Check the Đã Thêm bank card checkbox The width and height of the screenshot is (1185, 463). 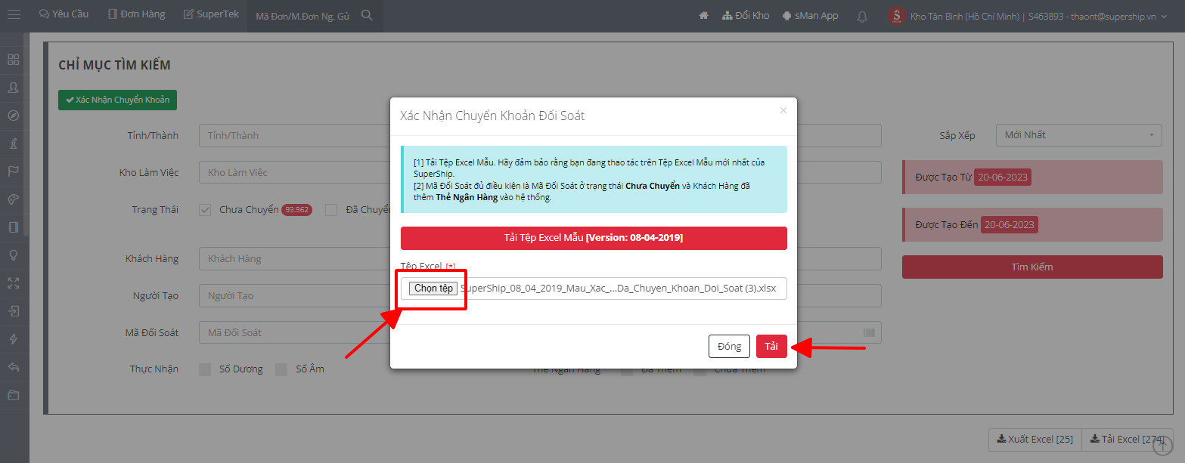pos(627,369)
